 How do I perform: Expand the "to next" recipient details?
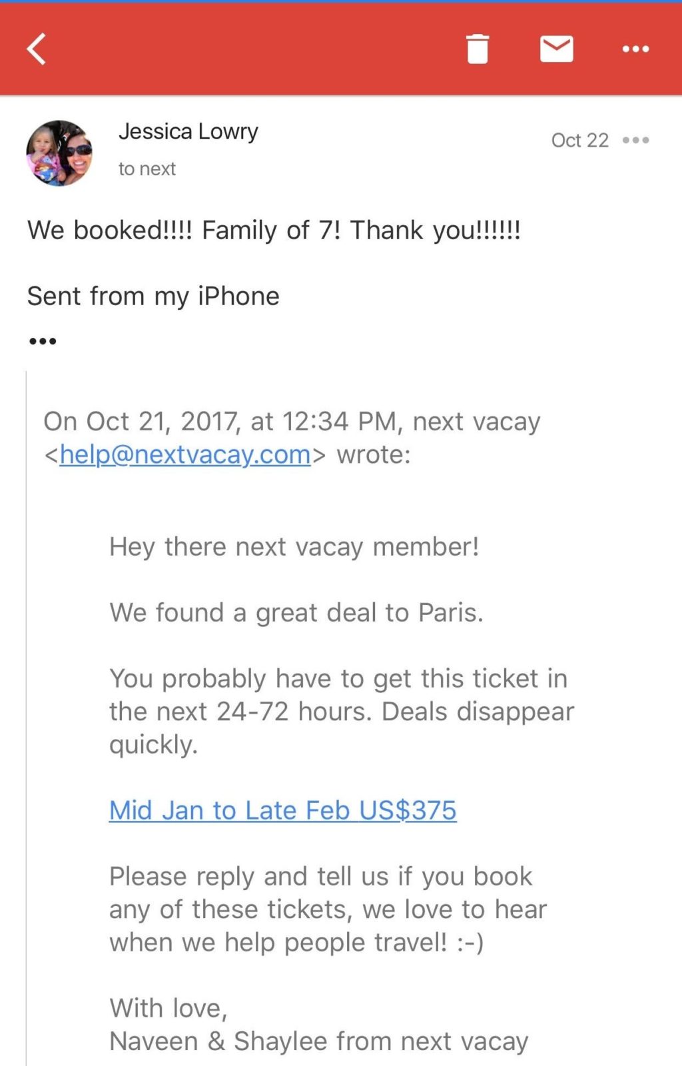click(147, 169)
